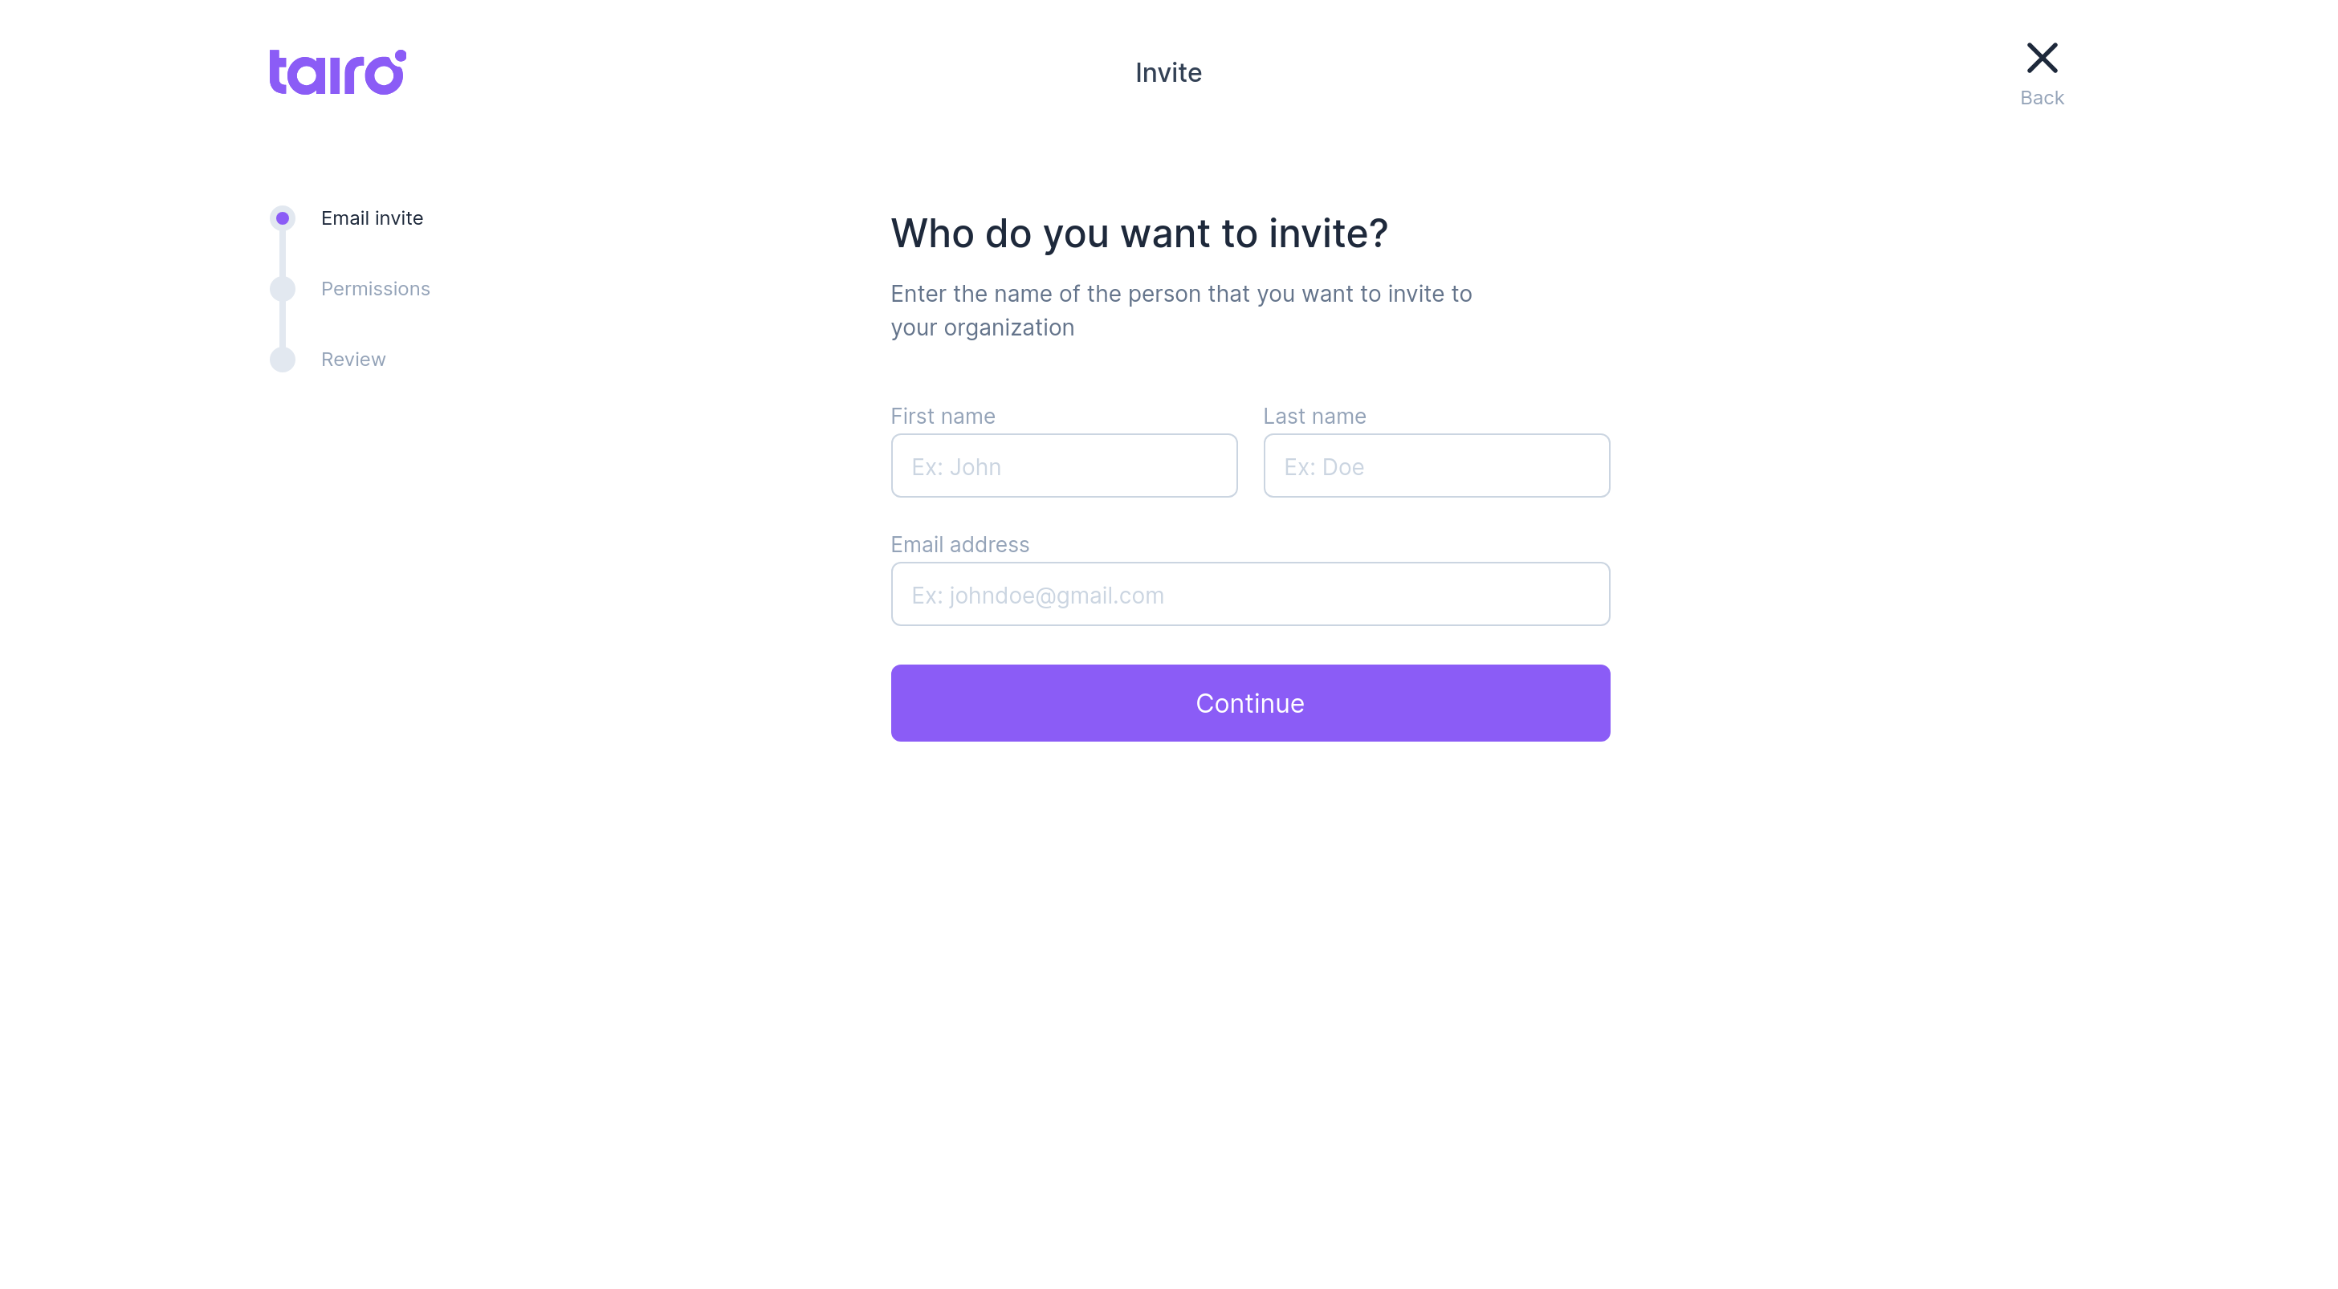Click the Email address field label
This screenshot has width=2338, height=1289.
(x=959, y=544)
